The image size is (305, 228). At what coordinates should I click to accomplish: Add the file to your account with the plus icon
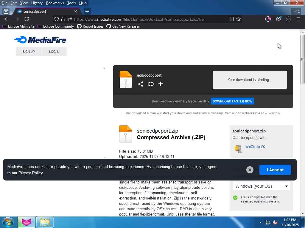(161, 84)
